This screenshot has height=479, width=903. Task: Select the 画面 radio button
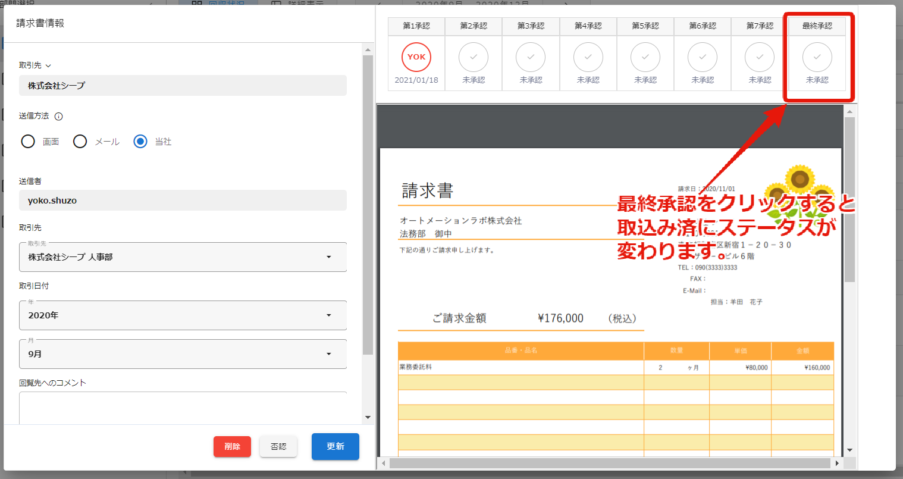28,142
